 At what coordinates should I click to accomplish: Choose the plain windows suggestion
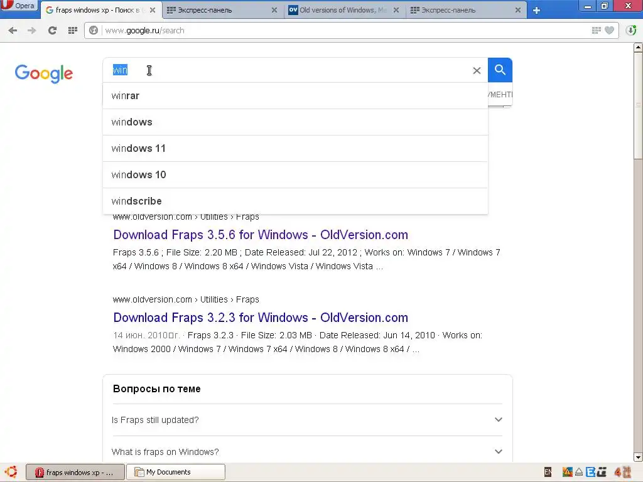(295, 122)
